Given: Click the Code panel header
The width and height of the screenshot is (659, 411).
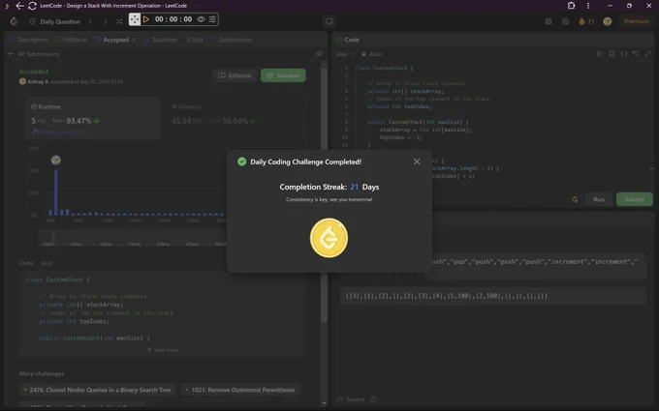Looking at the screenshot, I should [x=348, y=40].
